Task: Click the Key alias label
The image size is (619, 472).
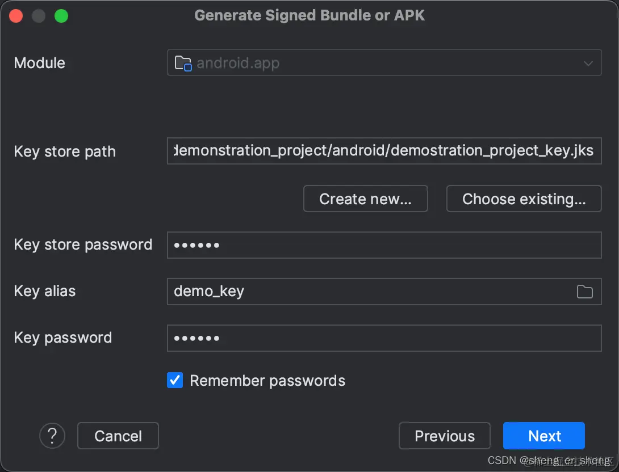Action: click(x=45, y=292)
